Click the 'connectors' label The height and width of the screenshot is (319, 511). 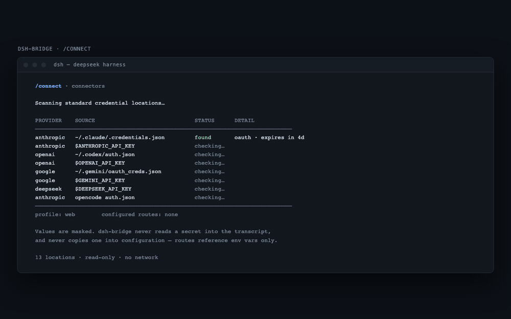(x=88, y=86)
